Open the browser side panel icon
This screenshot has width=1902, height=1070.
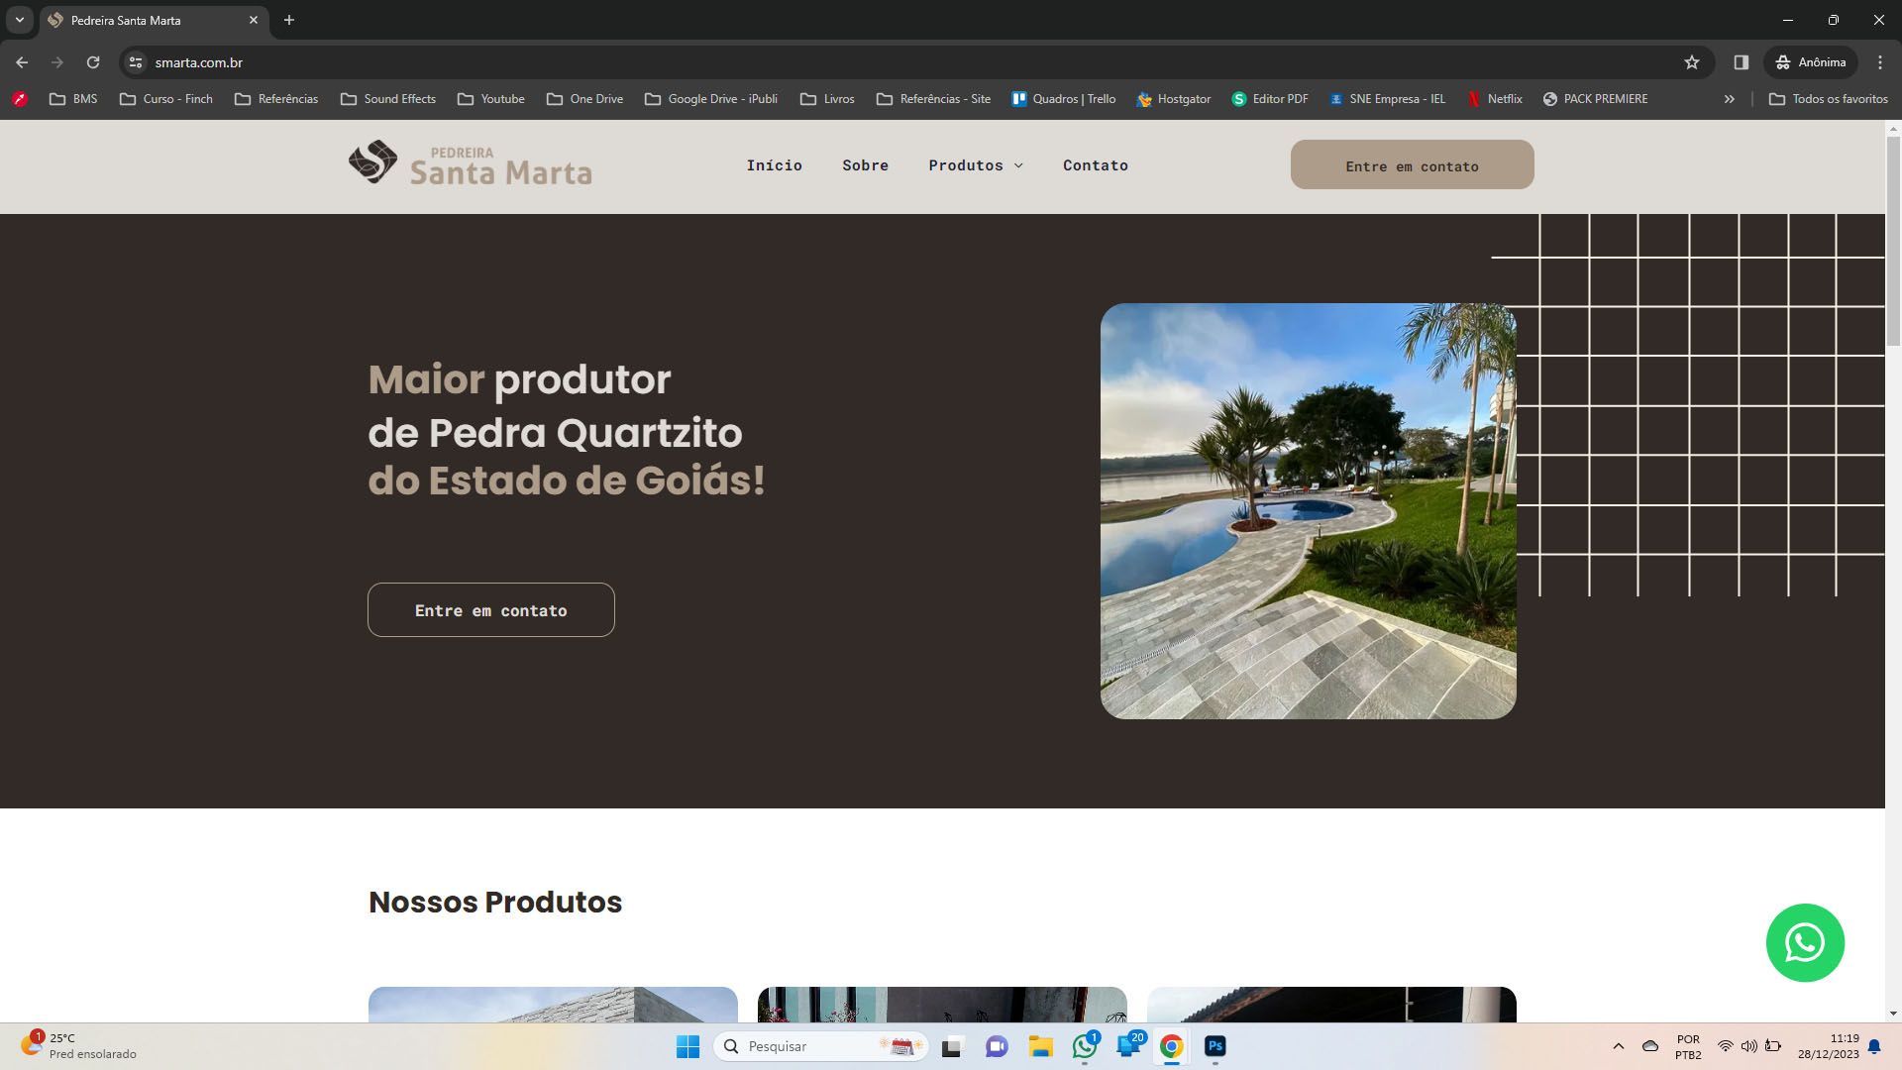pyautogui.click(x=1741, y=62)
